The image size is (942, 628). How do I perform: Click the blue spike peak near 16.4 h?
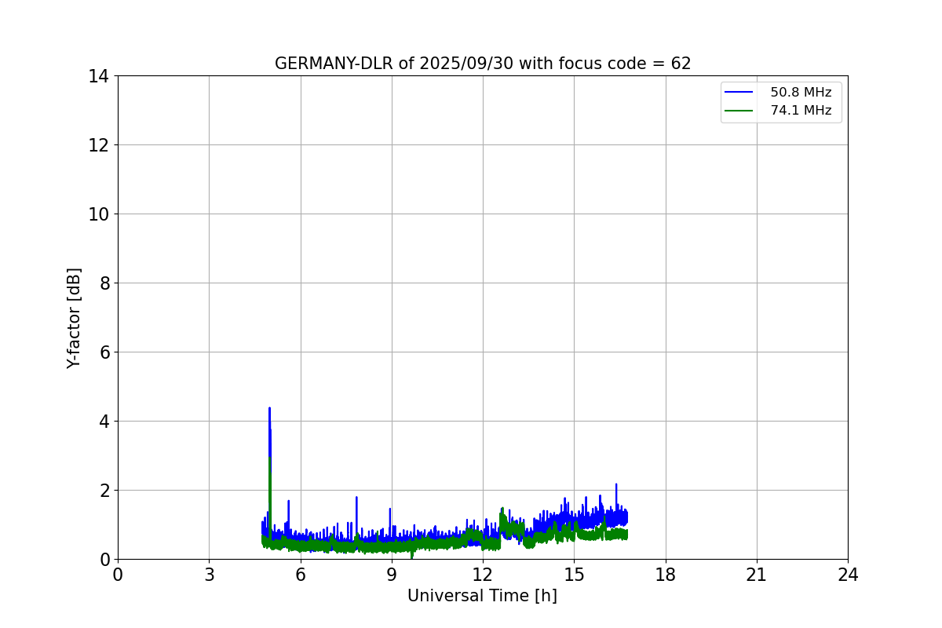coord(616,484)
